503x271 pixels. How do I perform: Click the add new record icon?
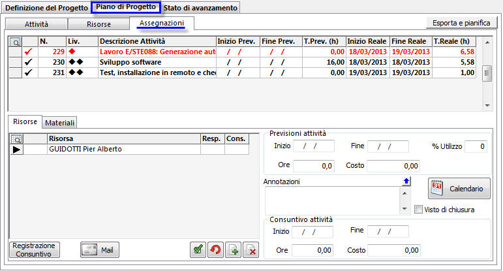[x=233, y=249]
